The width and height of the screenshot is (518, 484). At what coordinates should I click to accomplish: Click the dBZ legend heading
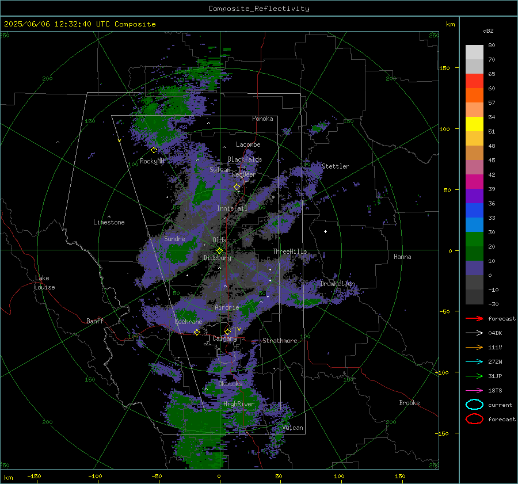click(x=488, y=31)
